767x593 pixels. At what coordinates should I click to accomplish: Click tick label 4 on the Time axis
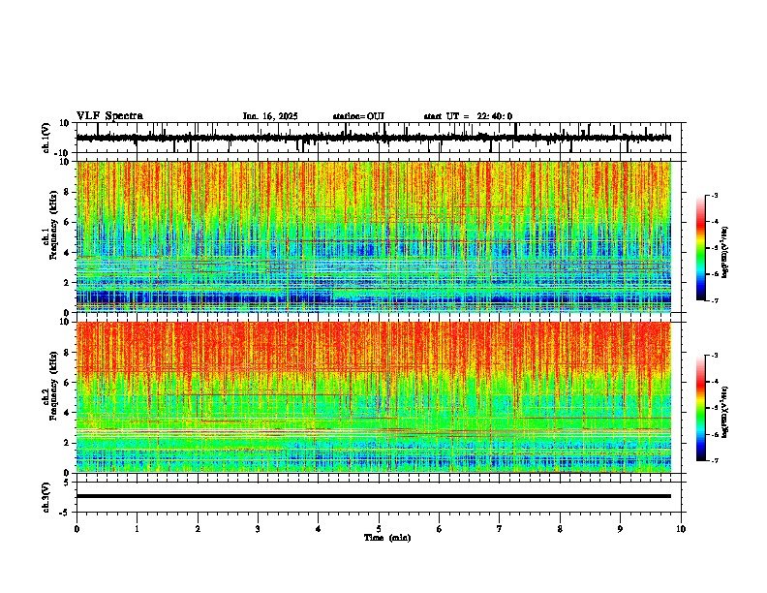[x=319, y=529]
